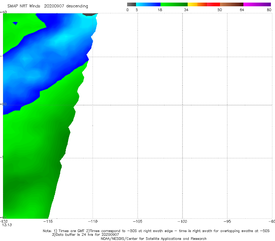Click the longitude label '-115'
The height and width of the screenshot is (241, 275).
point(48,221)
